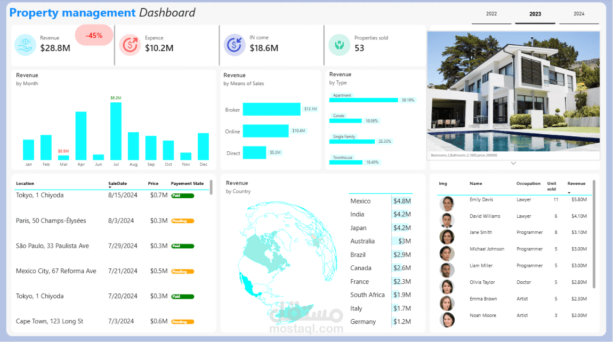
Task: Click the $28.8M revenue value
Action: 55,48
